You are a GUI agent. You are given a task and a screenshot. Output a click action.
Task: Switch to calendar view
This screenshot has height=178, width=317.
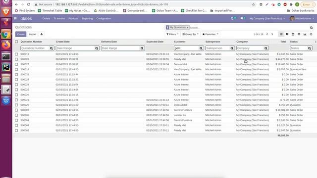click(293, 34)
